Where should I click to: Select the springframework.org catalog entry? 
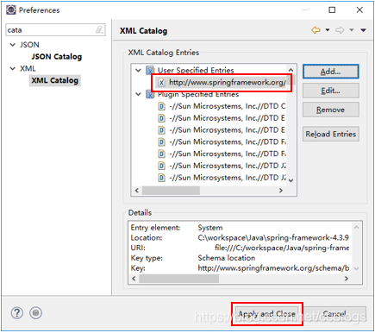click(228, 83)
